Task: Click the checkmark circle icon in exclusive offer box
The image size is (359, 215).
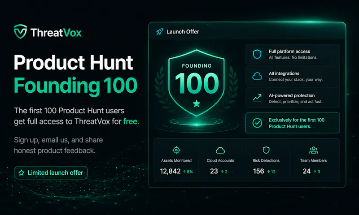Action: coord(257,123)
